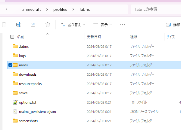Viewport: 181px width, 130px height.
Task: Sort by the 種類 column header
Action: pos(134,37)
